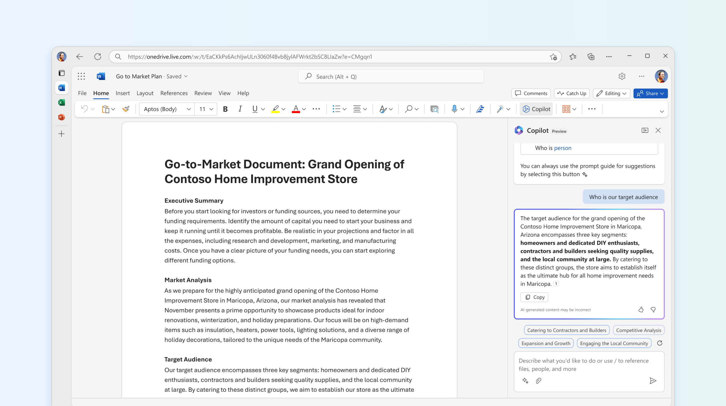Screen dimensions: 726x406
Task: Select the Review ribbon tab
Action: 202,93
